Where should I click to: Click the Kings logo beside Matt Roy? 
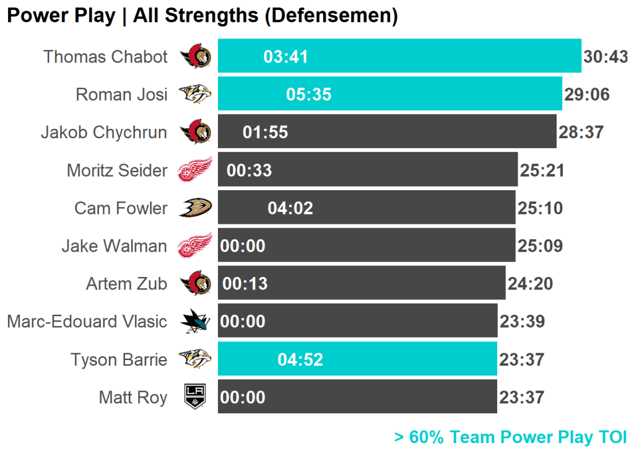[x=195, y=397]
